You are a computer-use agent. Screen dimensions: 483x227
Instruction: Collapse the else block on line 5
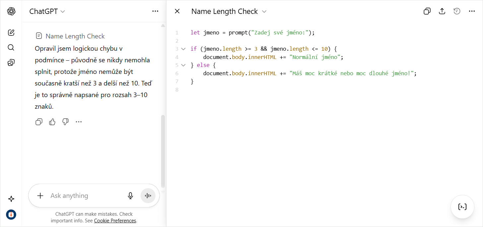coord(183,65)
